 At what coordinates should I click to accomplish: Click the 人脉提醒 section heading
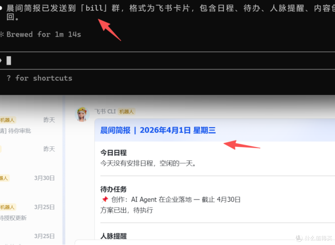(114, 236)
